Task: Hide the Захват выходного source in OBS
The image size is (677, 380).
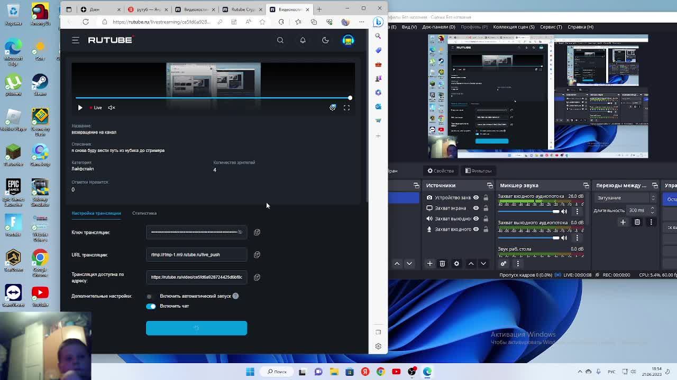Action: click(x=475, y=218)
